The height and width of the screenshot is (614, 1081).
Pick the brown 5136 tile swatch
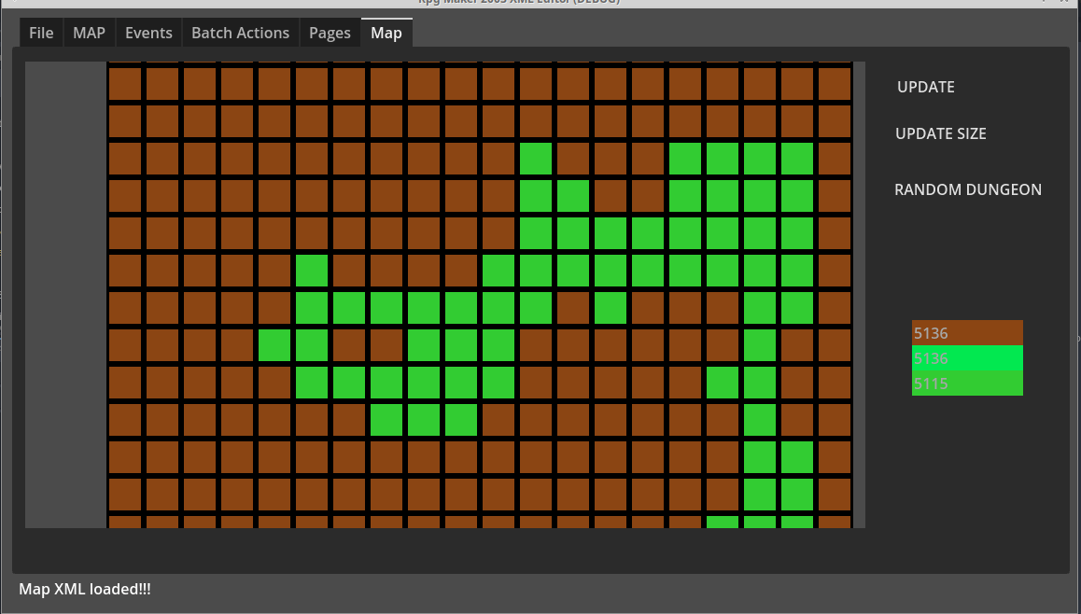tap(967, 333)
